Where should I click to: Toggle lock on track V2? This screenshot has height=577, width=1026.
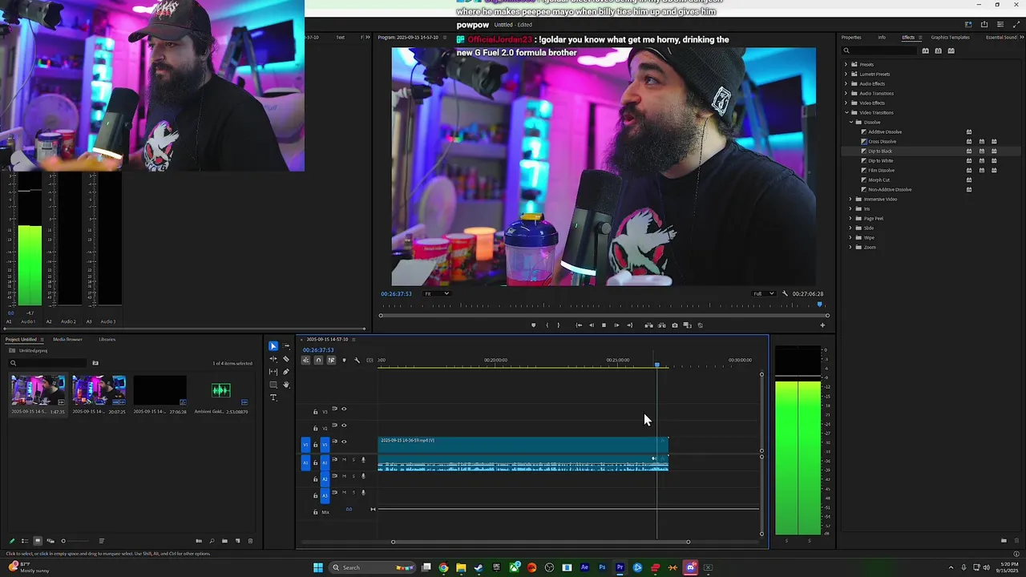(316, 429)
